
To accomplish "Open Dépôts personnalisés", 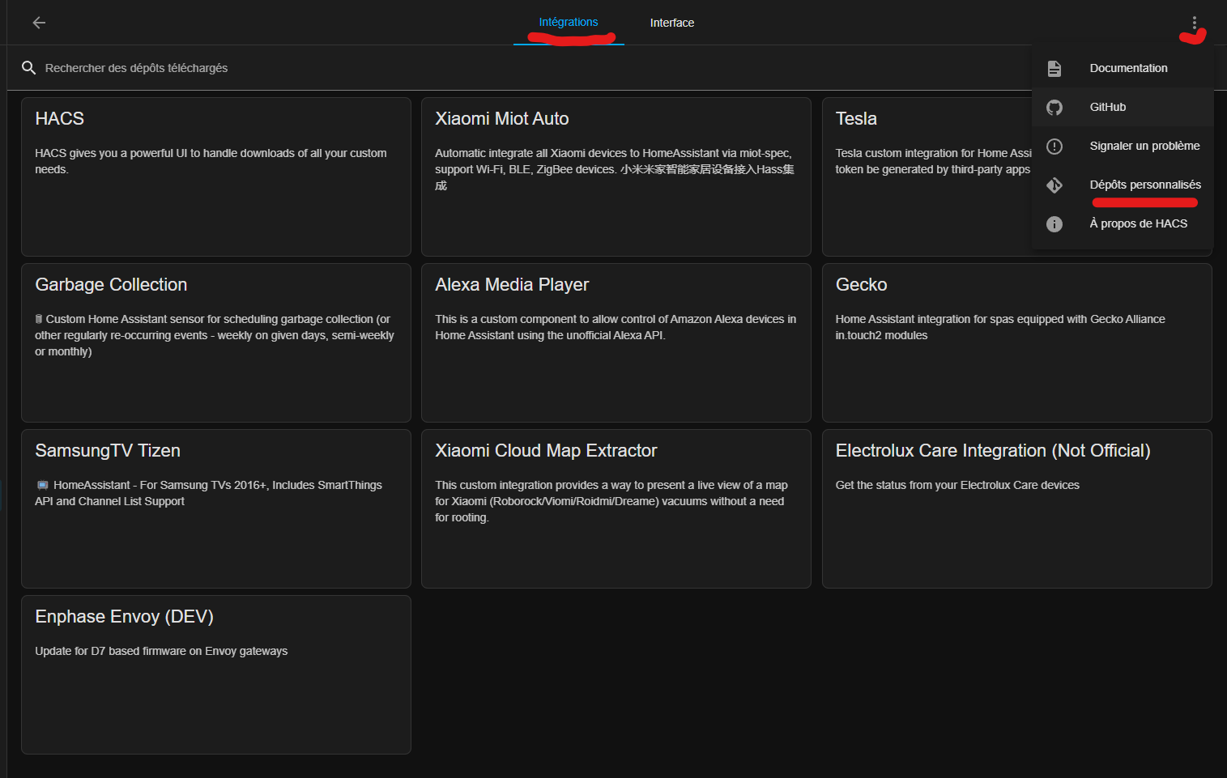I will (1123, 185).
